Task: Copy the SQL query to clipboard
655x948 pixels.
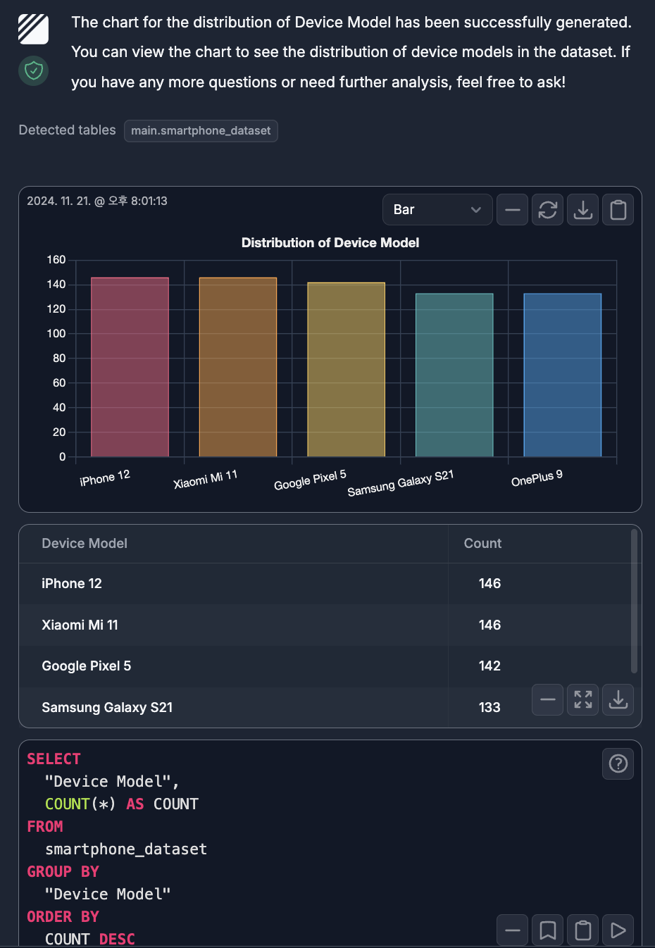Action: click(583, 930)
